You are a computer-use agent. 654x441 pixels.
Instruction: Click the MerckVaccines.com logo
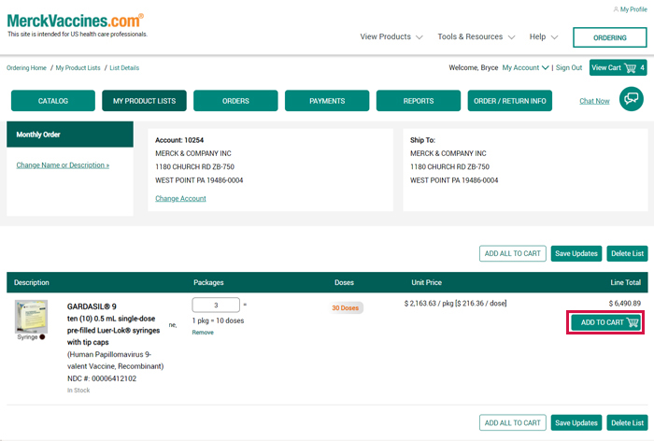point(76,21)
